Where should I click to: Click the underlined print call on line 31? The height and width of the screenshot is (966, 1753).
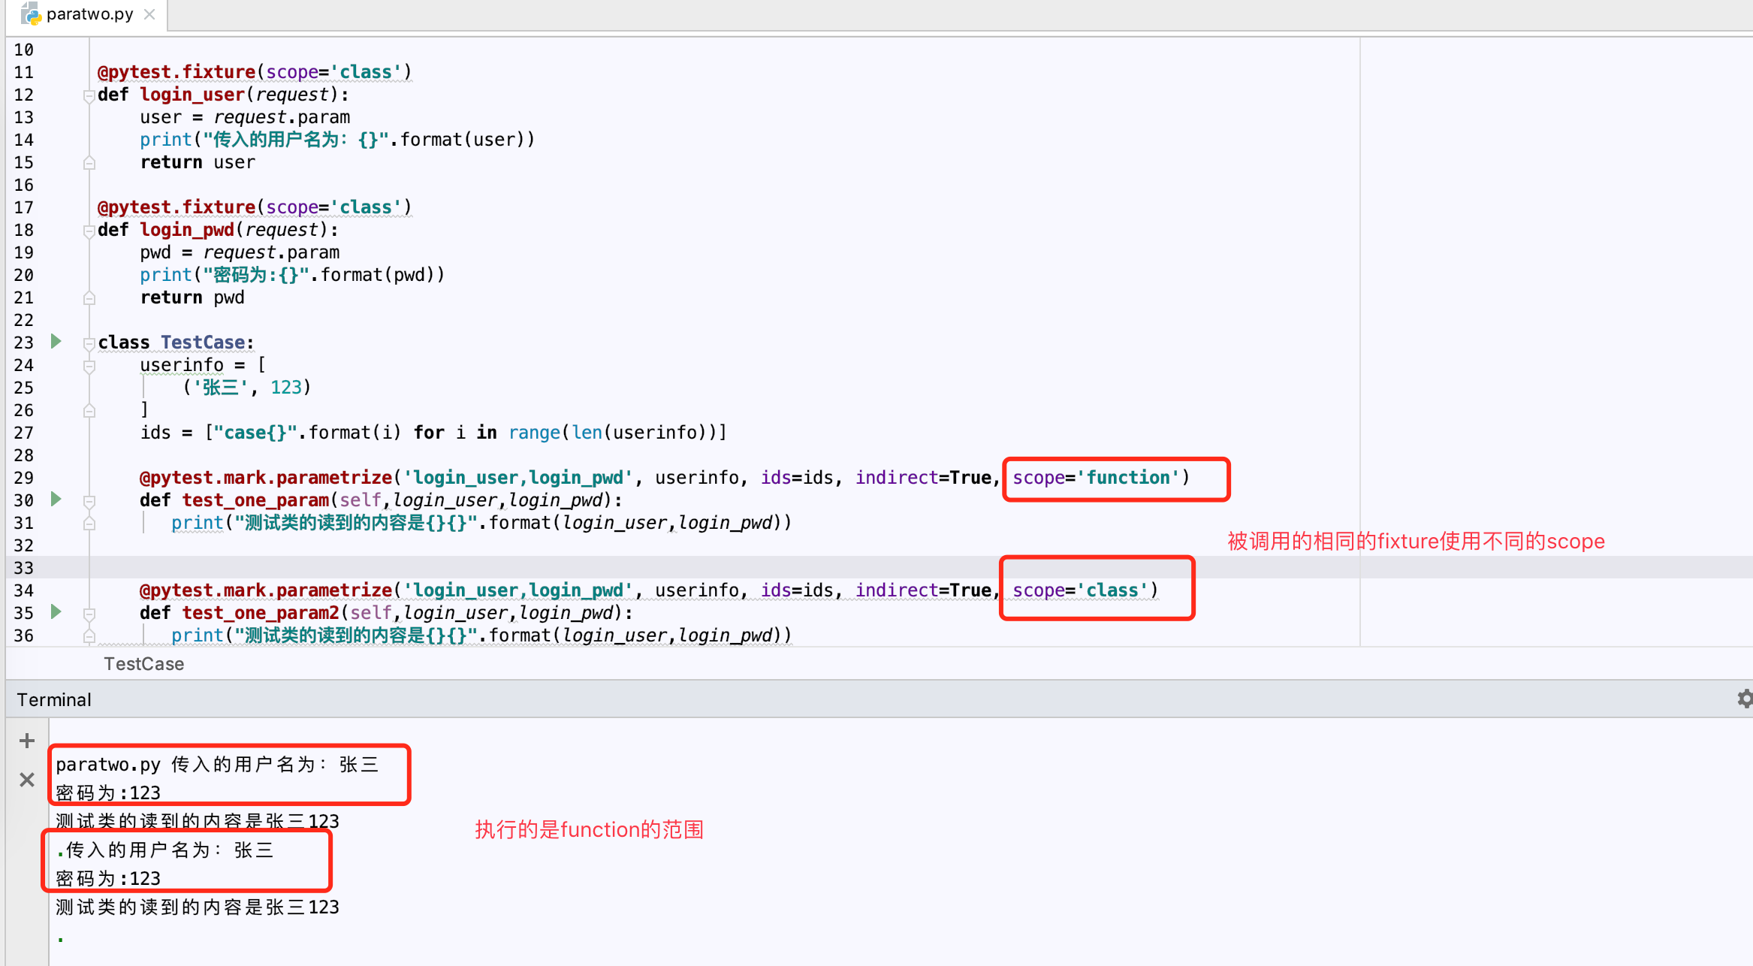[196, 522]
